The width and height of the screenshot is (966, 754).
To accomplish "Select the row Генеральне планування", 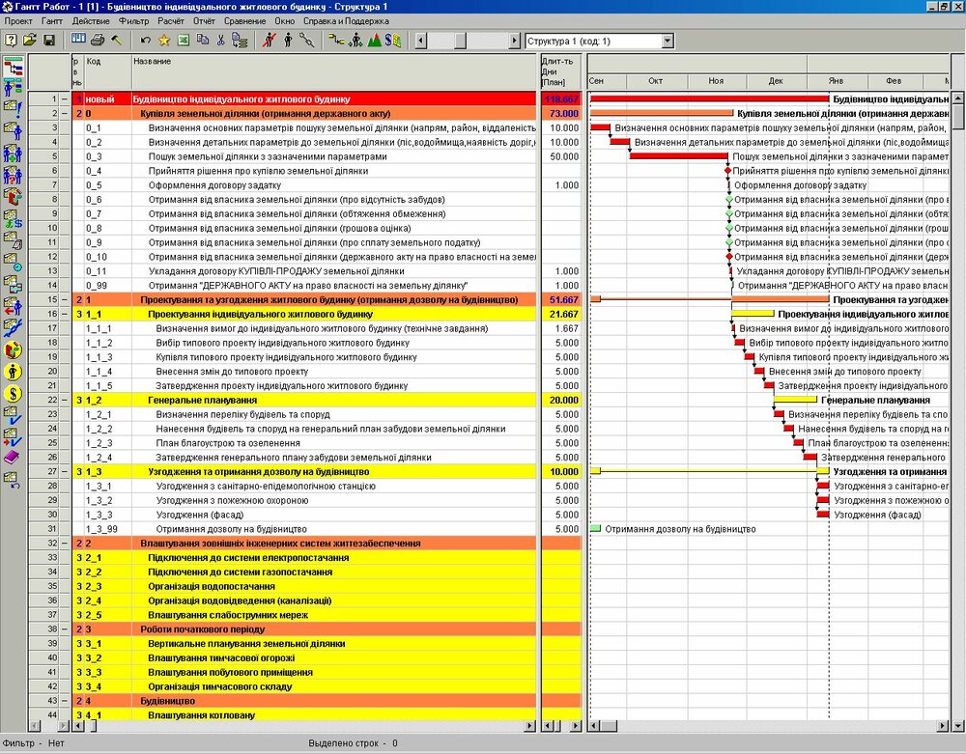I will click(x=202, y=400).
